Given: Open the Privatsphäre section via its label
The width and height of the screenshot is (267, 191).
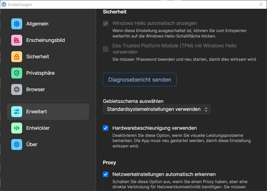Looking at the screenshot, I should 40,73.
